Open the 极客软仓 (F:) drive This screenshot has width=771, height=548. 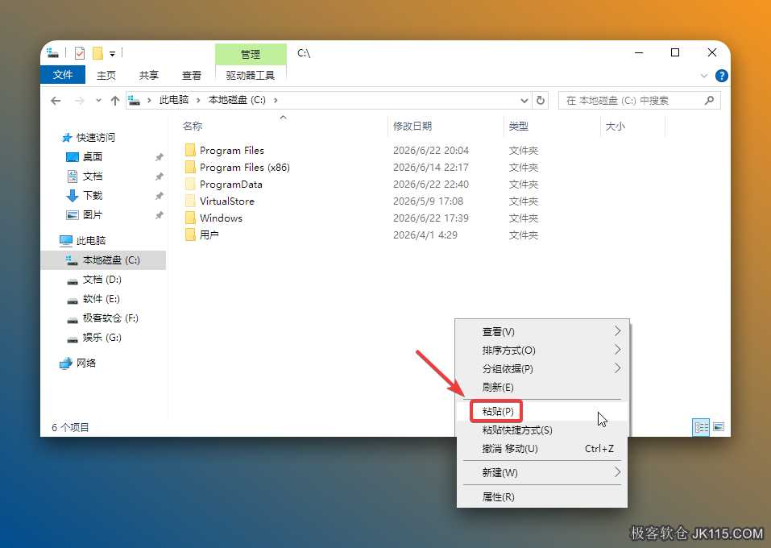[x=110, y=318]
